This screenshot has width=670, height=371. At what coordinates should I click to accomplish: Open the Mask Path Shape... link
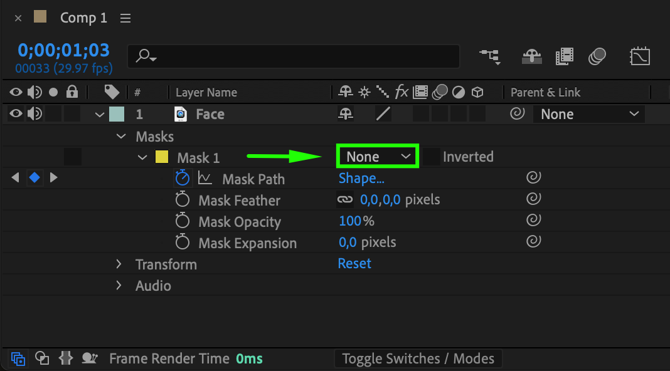pyautogui.click(x=361, y=178)
